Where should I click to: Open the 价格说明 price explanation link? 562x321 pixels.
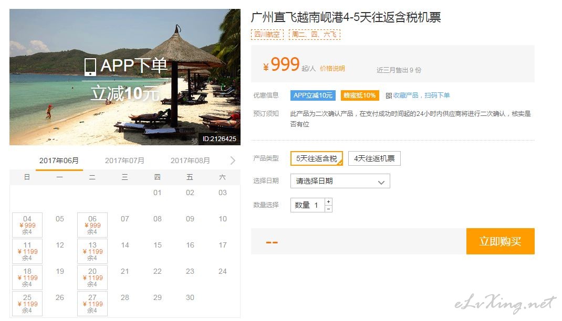pos(332,68)
